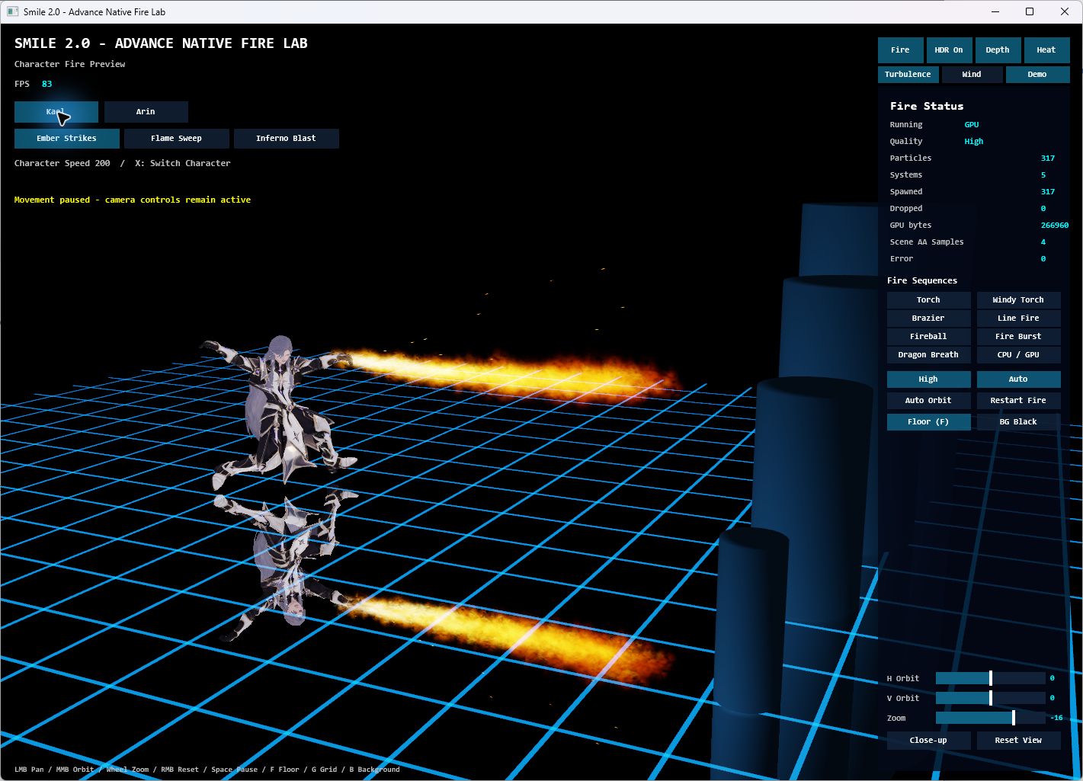The width and height of the screenshot is (1083, 781).
Task: Click the Particles count value 317
Action: pyautogui.click(x=1048, y=158)
